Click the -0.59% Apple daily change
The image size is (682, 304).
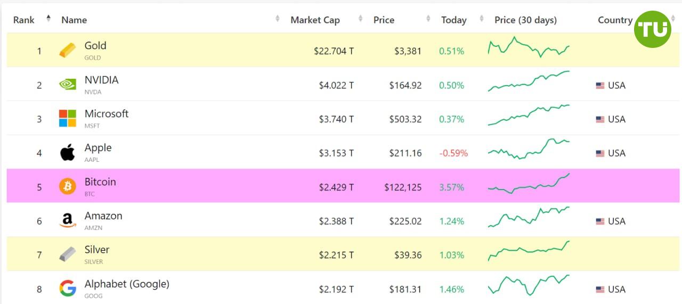coord(453,153)
